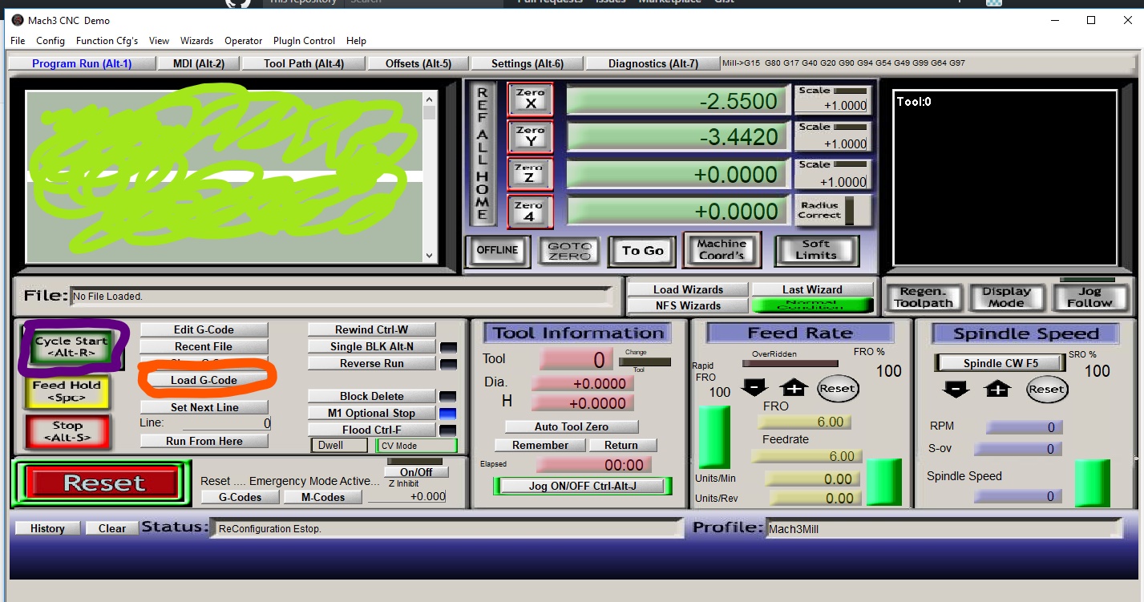
Task: Click the rapid FRO green bar
Action: click(x=713, y=436)
